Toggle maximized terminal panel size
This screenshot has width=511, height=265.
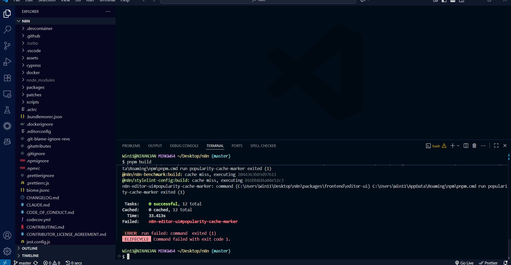pyautogui.click(x=496, y=146)
